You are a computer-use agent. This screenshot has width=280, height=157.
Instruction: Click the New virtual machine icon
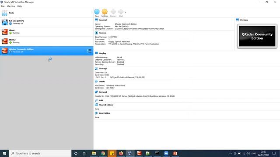click(97, 12)
